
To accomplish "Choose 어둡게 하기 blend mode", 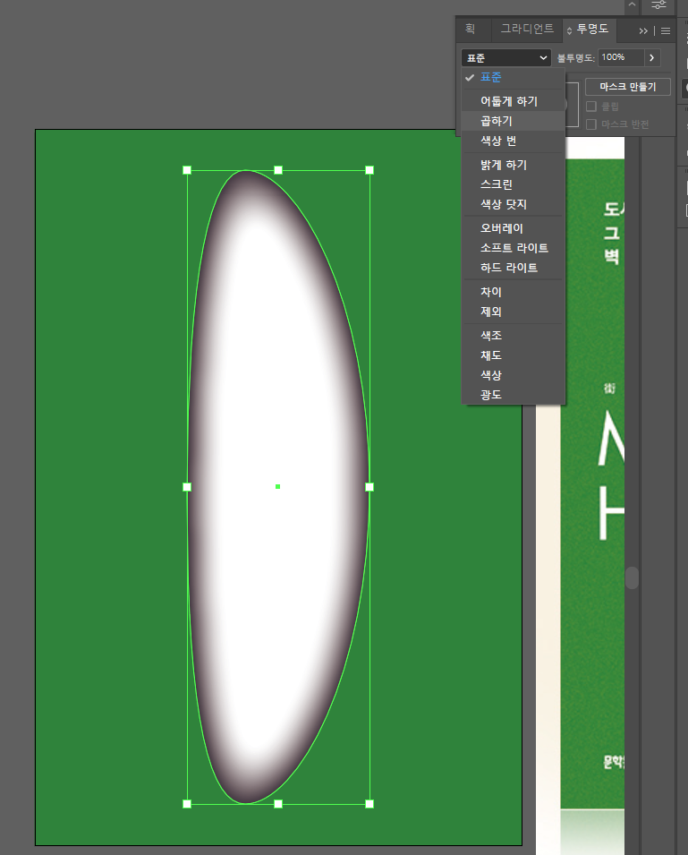I will point(513,101).
